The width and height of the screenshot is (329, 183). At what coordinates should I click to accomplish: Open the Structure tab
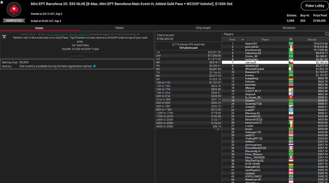tap(289, 28)
